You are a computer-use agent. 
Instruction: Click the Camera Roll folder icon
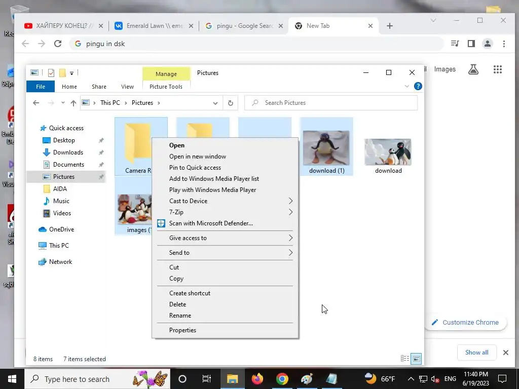coord(137,143)
